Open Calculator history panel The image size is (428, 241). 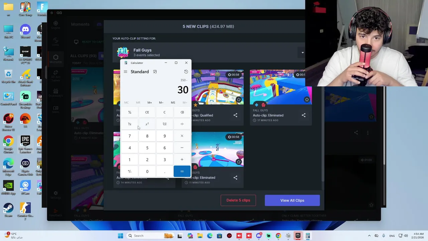pyautogui.click(x=186, y=72)
